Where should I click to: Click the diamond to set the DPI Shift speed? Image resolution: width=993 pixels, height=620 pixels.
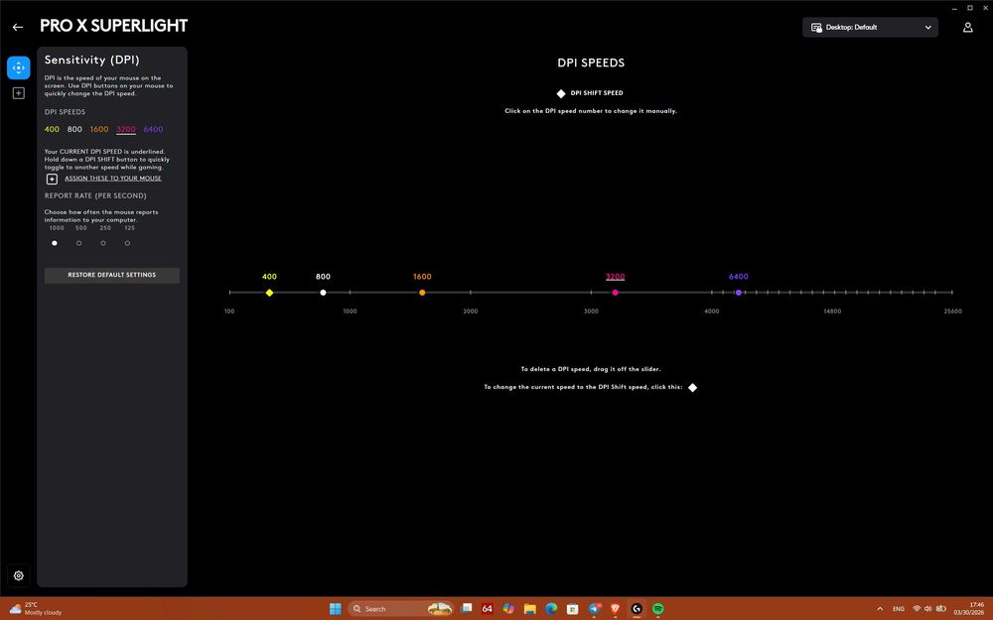coord(693,387)
